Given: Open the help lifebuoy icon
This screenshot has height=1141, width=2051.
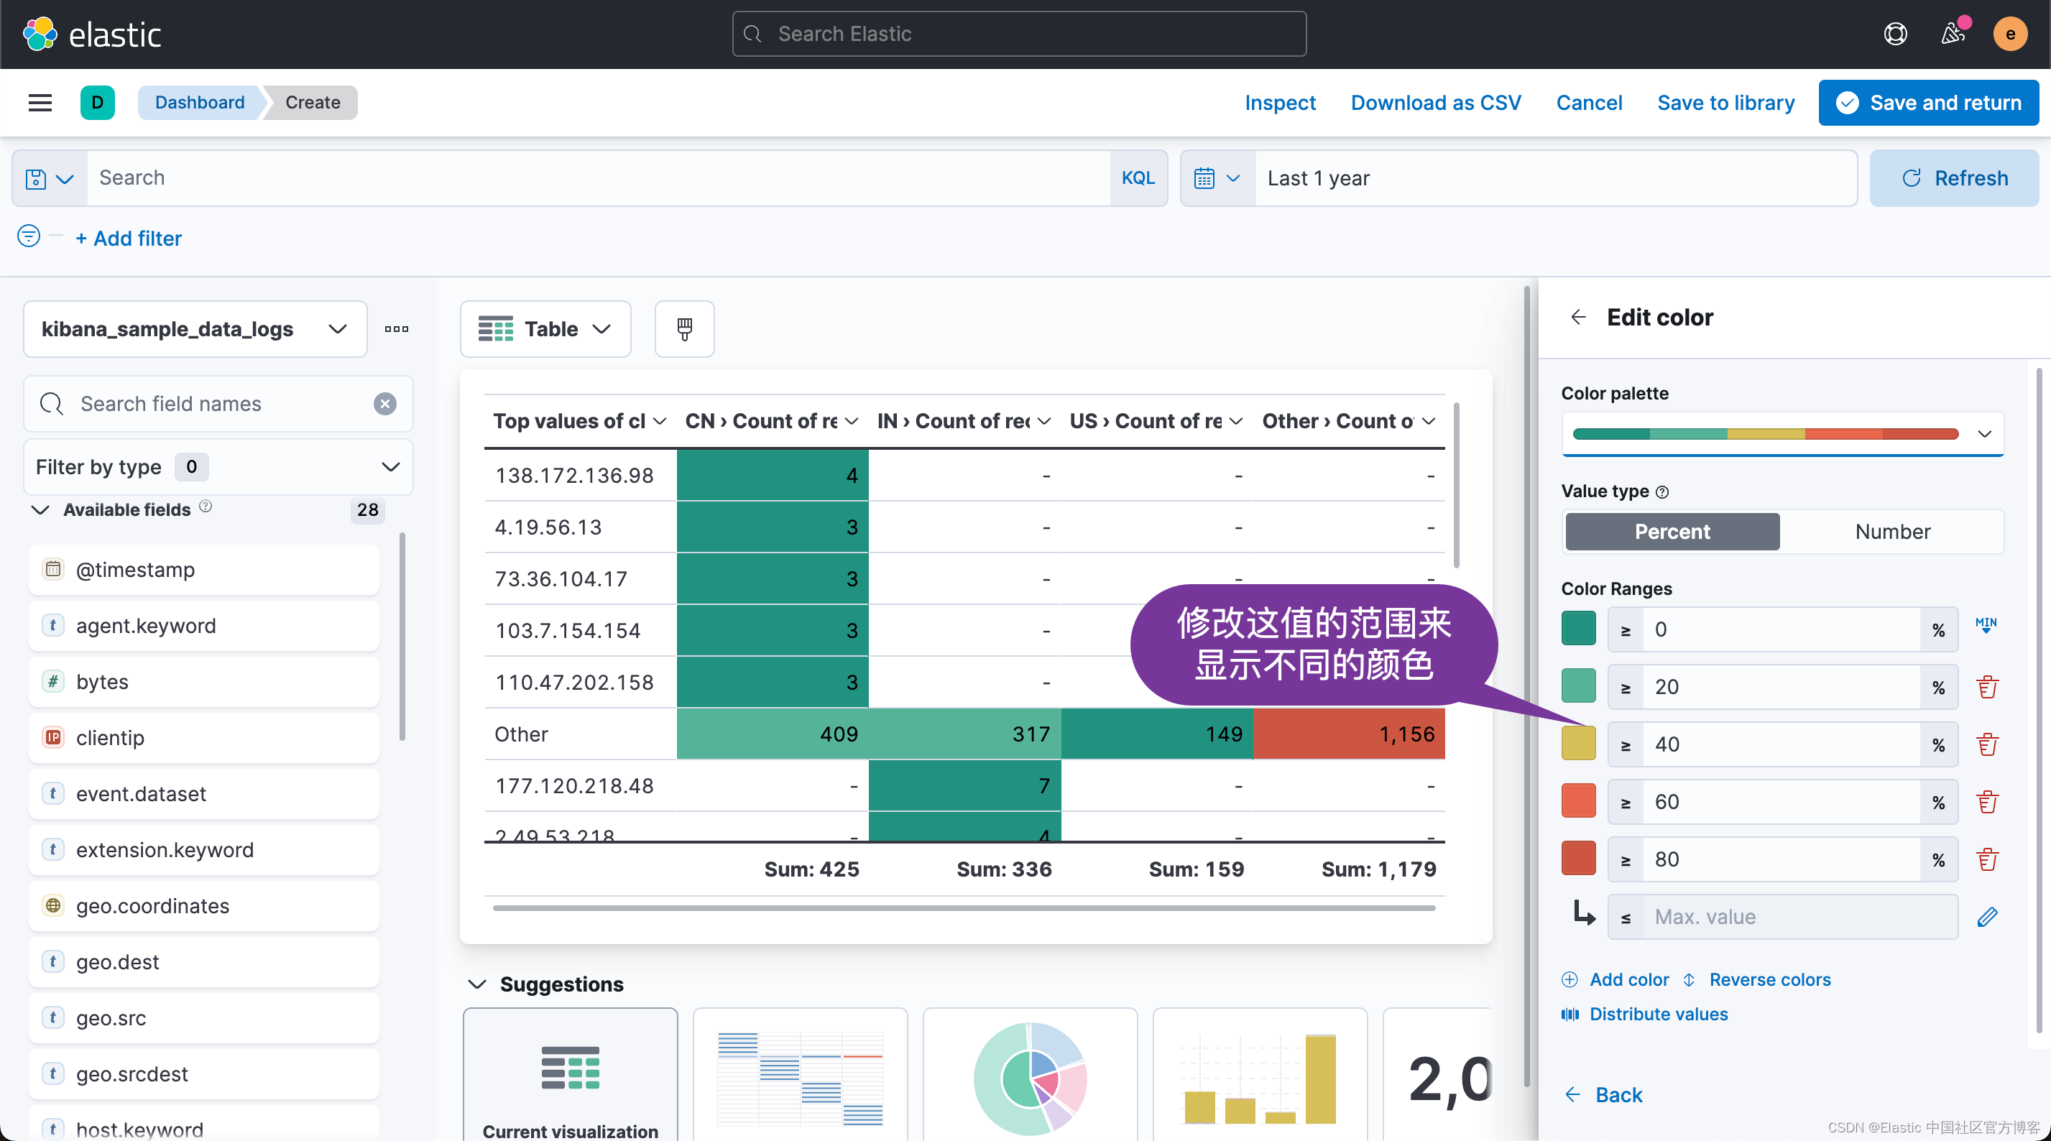Looking at the screenshot, I should point(1895,34).
